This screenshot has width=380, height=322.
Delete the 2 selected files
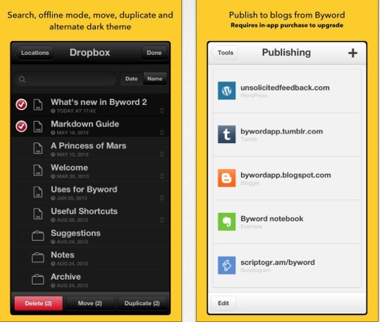[39, 304]
